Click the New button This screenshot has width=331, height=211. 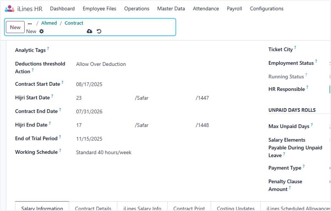tap(15, 27)
